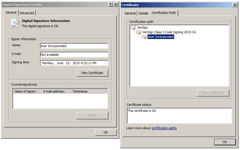
Task: Select VeriSign root in the certification path
Action: click(x=142, y=28)
